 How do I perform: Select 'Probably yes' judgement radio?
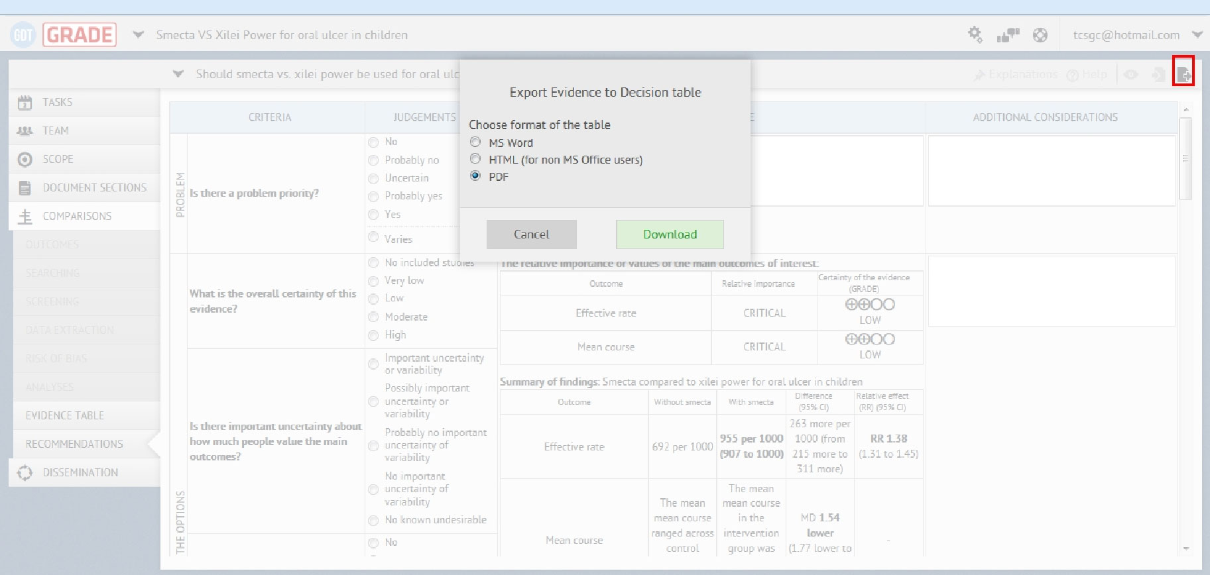(373, 196)
